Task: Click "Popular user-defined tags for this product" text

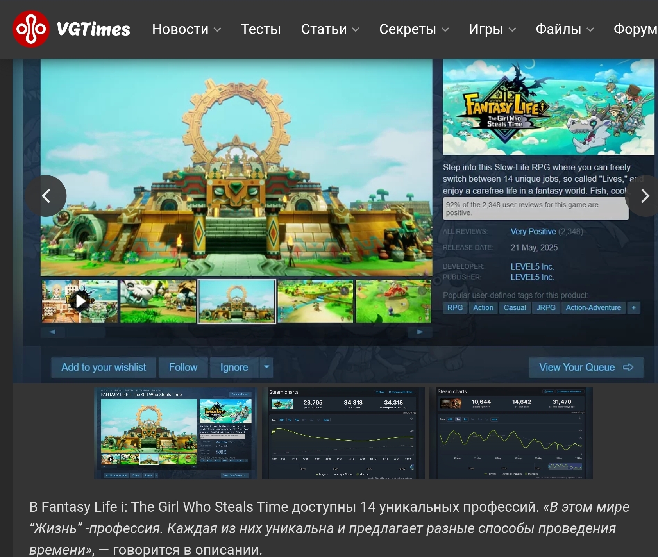Action: point(515,295)
